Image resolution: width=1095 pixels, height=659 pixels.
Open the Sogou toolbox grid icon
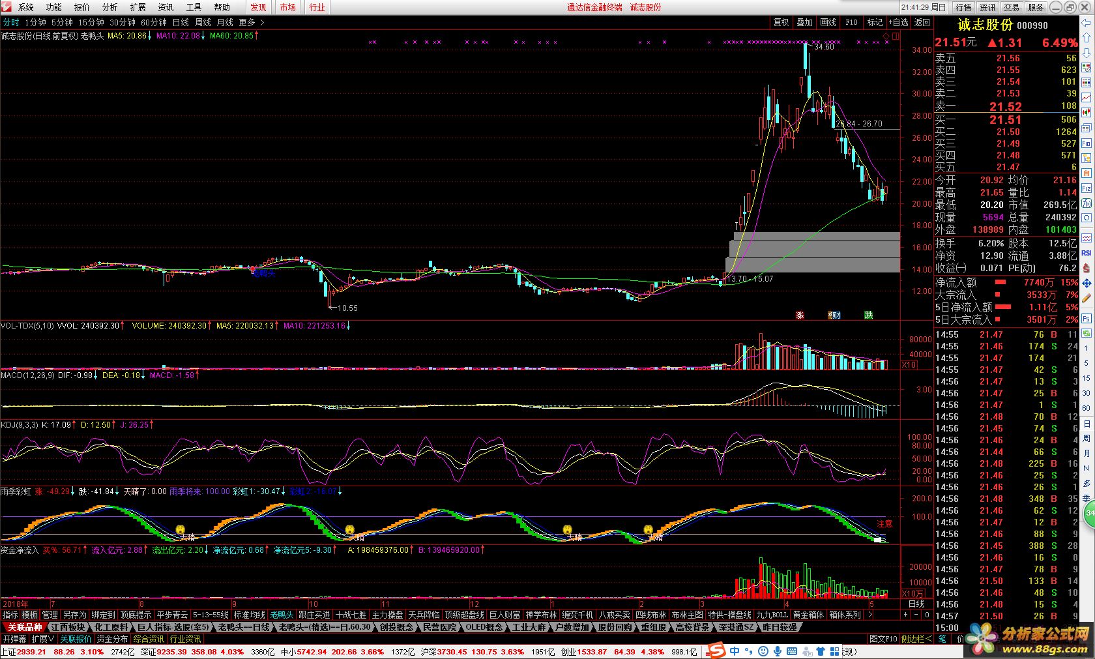(834, 651)
